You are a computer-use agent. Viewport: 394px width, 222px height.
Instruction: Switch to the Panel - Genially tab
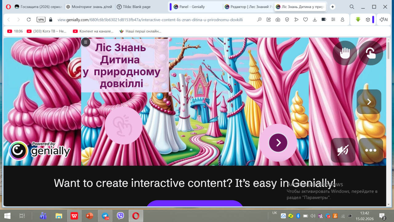[192, 7]
